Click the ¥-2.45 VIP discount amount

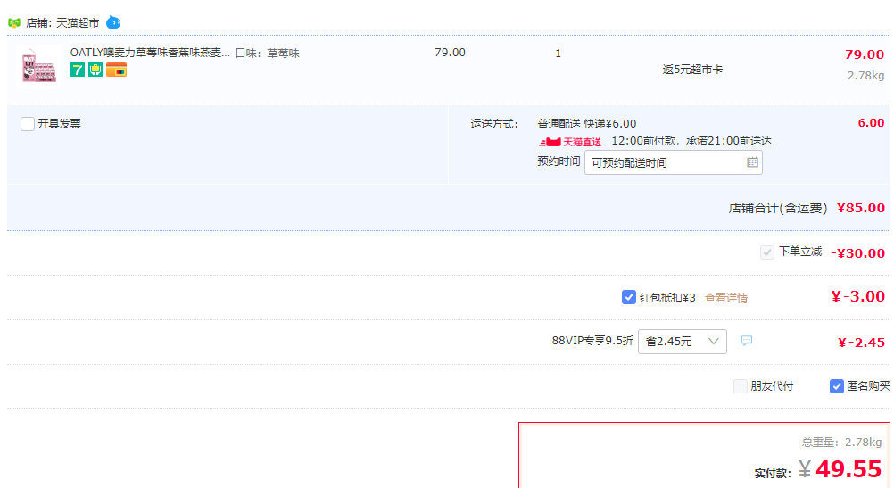click(861, 343)
